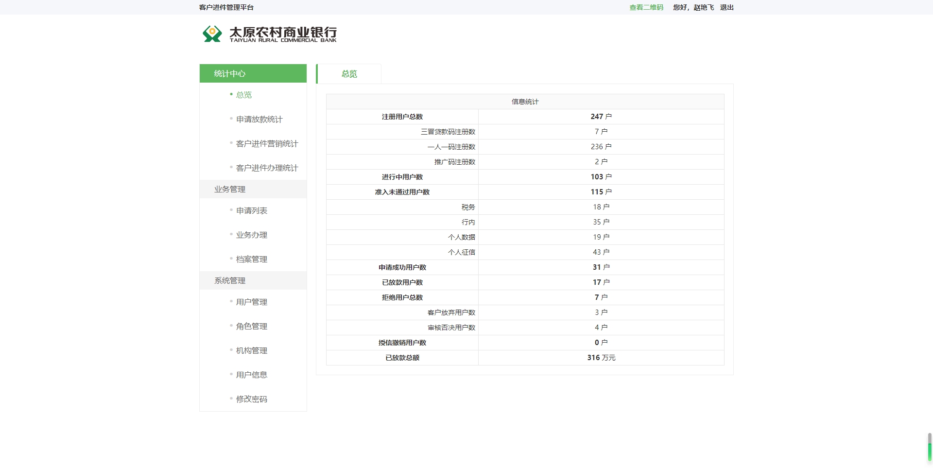Click the value 236 户
Image resolution: width=933 pixels, height=468 pixels.
601,147
